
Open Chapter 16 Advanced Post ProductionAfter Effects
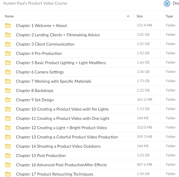61,165
